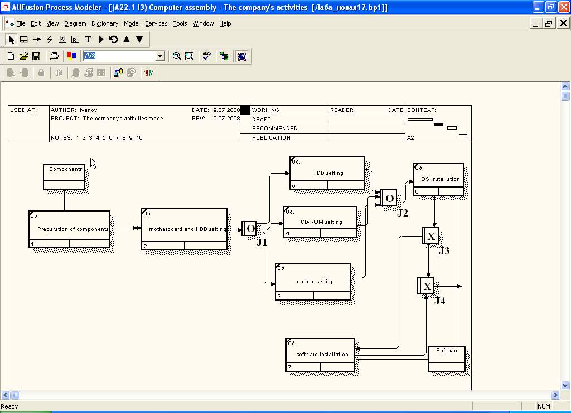
Task: Minimize the inner diagram window
Action: [x=535, y=23]
